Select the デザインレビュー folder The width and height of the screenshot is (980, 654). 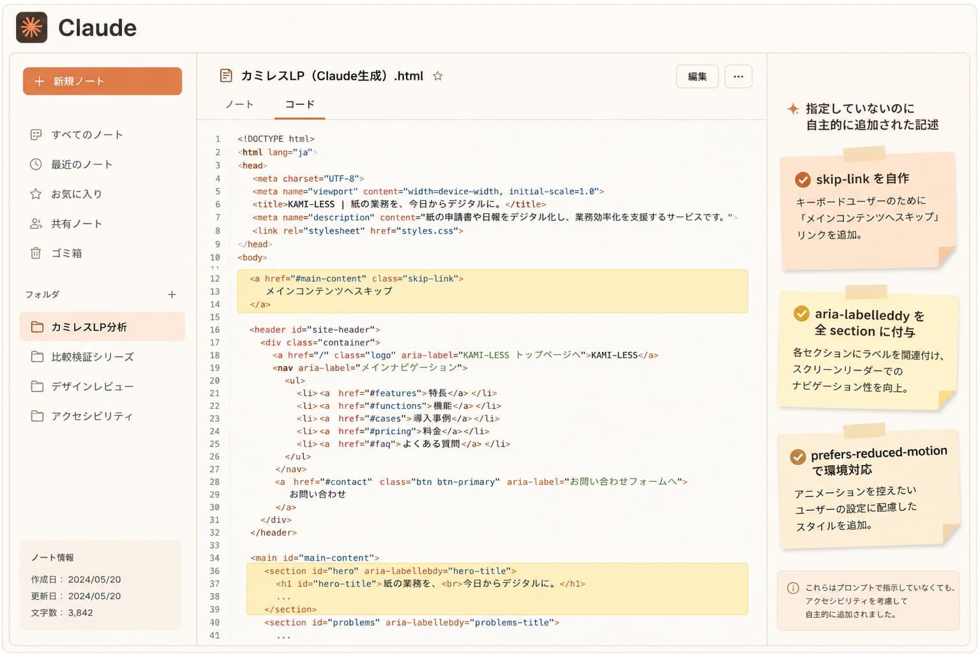pos(102,386)
